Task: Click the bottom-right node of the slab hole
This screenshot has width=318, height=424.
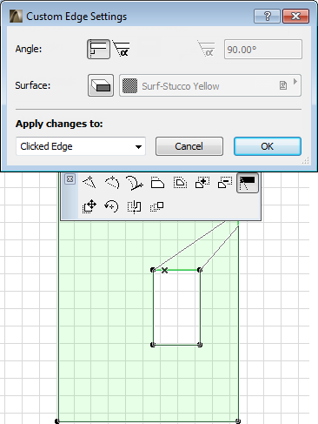Action: [200, 345]
